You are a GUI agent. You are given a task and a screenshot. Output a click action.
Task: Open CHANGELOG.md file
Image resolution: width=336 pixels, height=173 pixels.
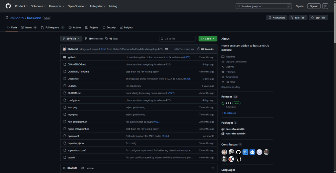click(77, 64)
